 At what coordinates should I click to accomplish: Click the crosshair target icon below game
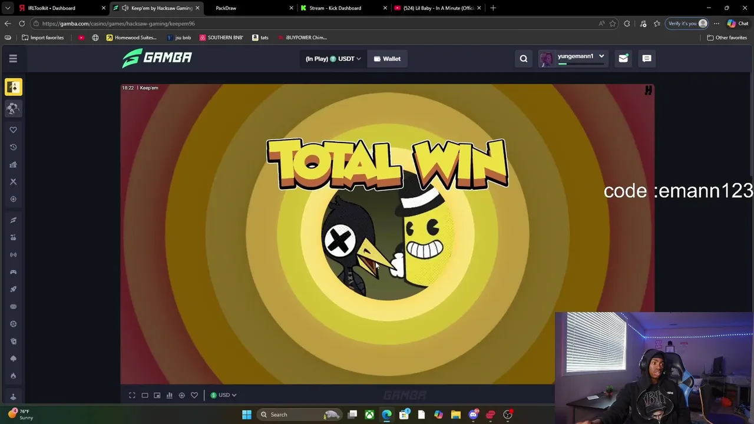coord(181,395)
